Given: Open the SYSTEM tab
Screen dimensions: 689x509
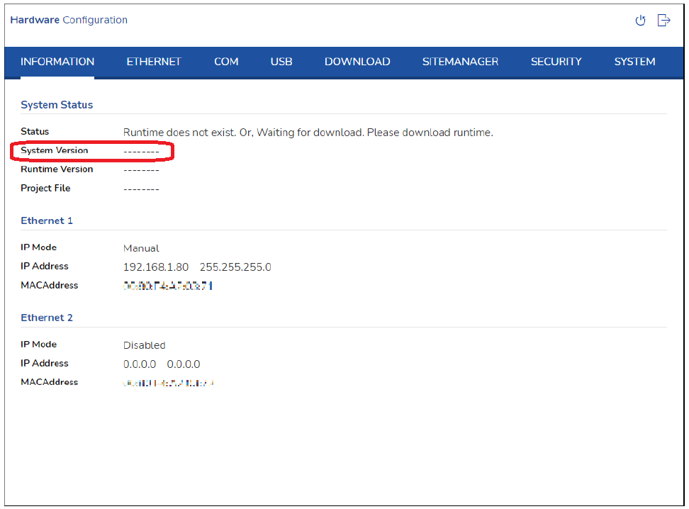Looking at the screenshot, I should pos(634,62).
